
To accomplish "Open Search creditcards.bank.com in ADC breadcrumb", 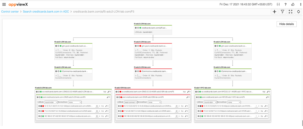I will pos(46,12).
